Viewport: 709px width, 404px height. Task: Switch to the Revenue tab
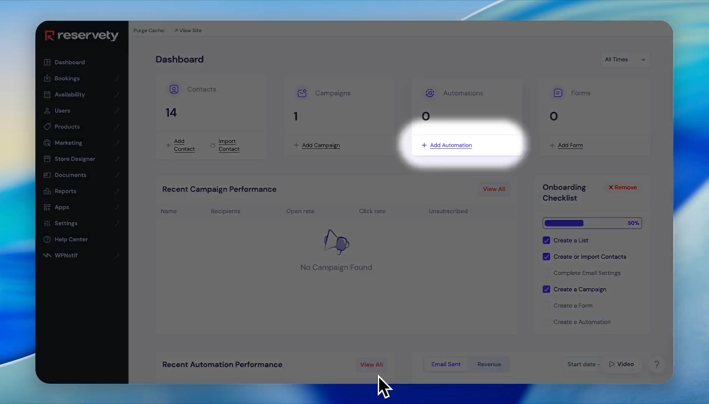click(489, 364)
